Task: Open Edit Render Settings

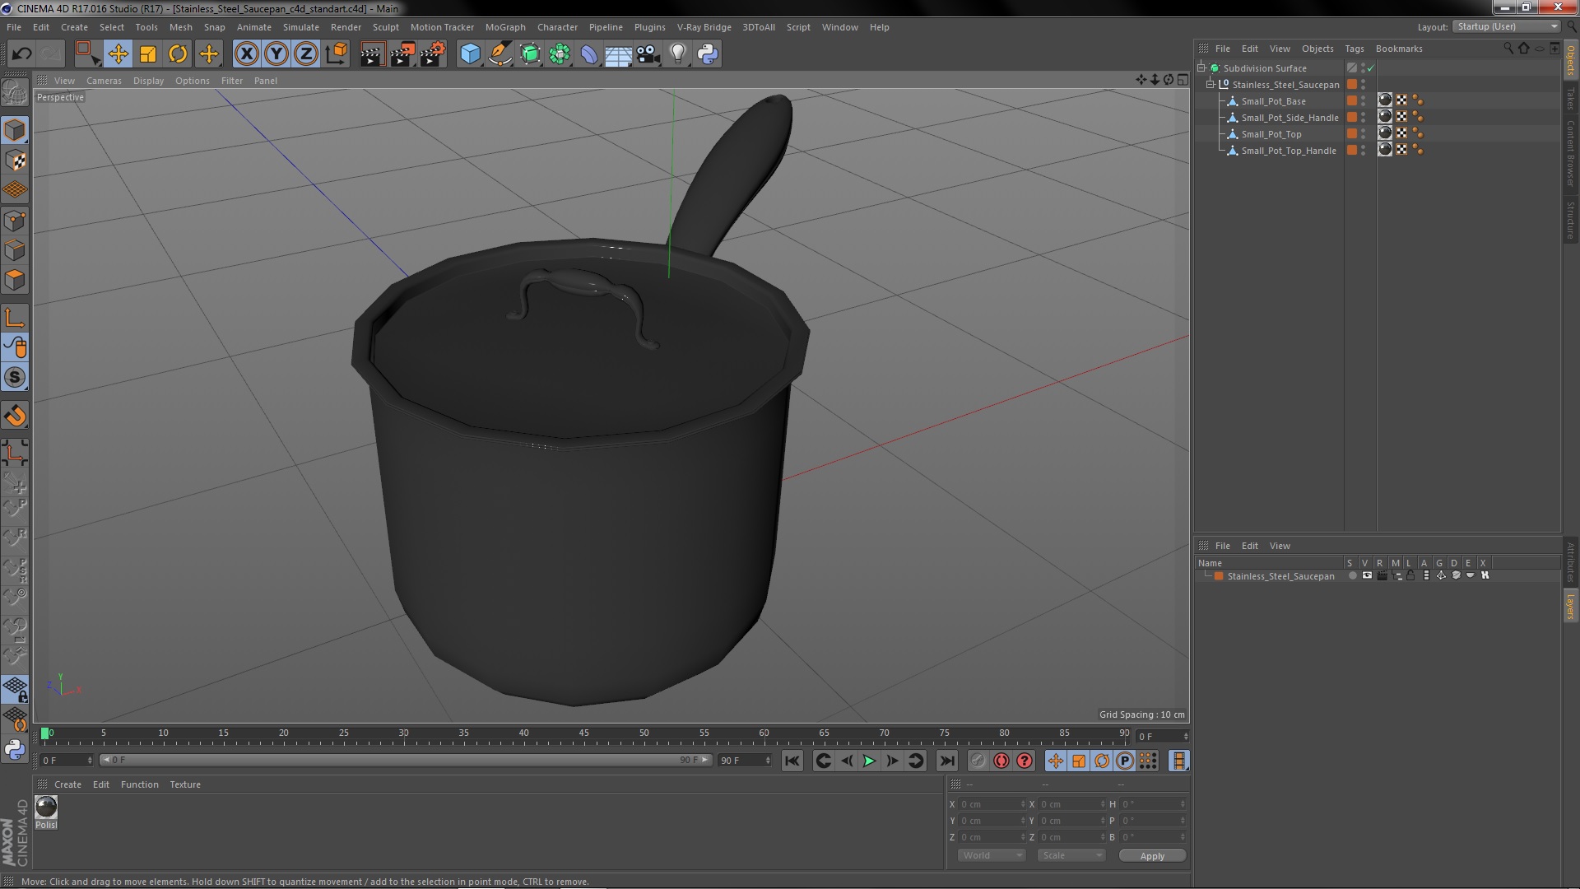Action: point(433,54)
